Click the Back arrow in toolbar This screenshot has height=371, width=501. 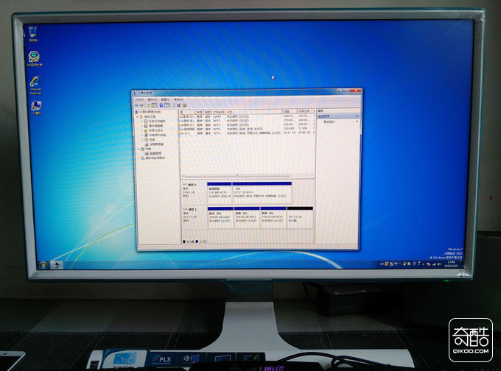(137, 105)
